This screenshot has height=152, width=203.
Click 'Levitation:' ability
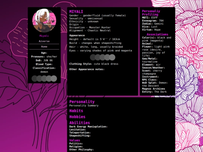click(x=78, y=129)
